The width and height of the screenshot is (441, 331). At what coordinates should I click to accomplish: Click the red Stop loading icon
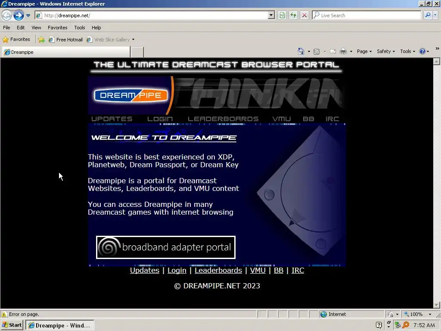[304, 16]
